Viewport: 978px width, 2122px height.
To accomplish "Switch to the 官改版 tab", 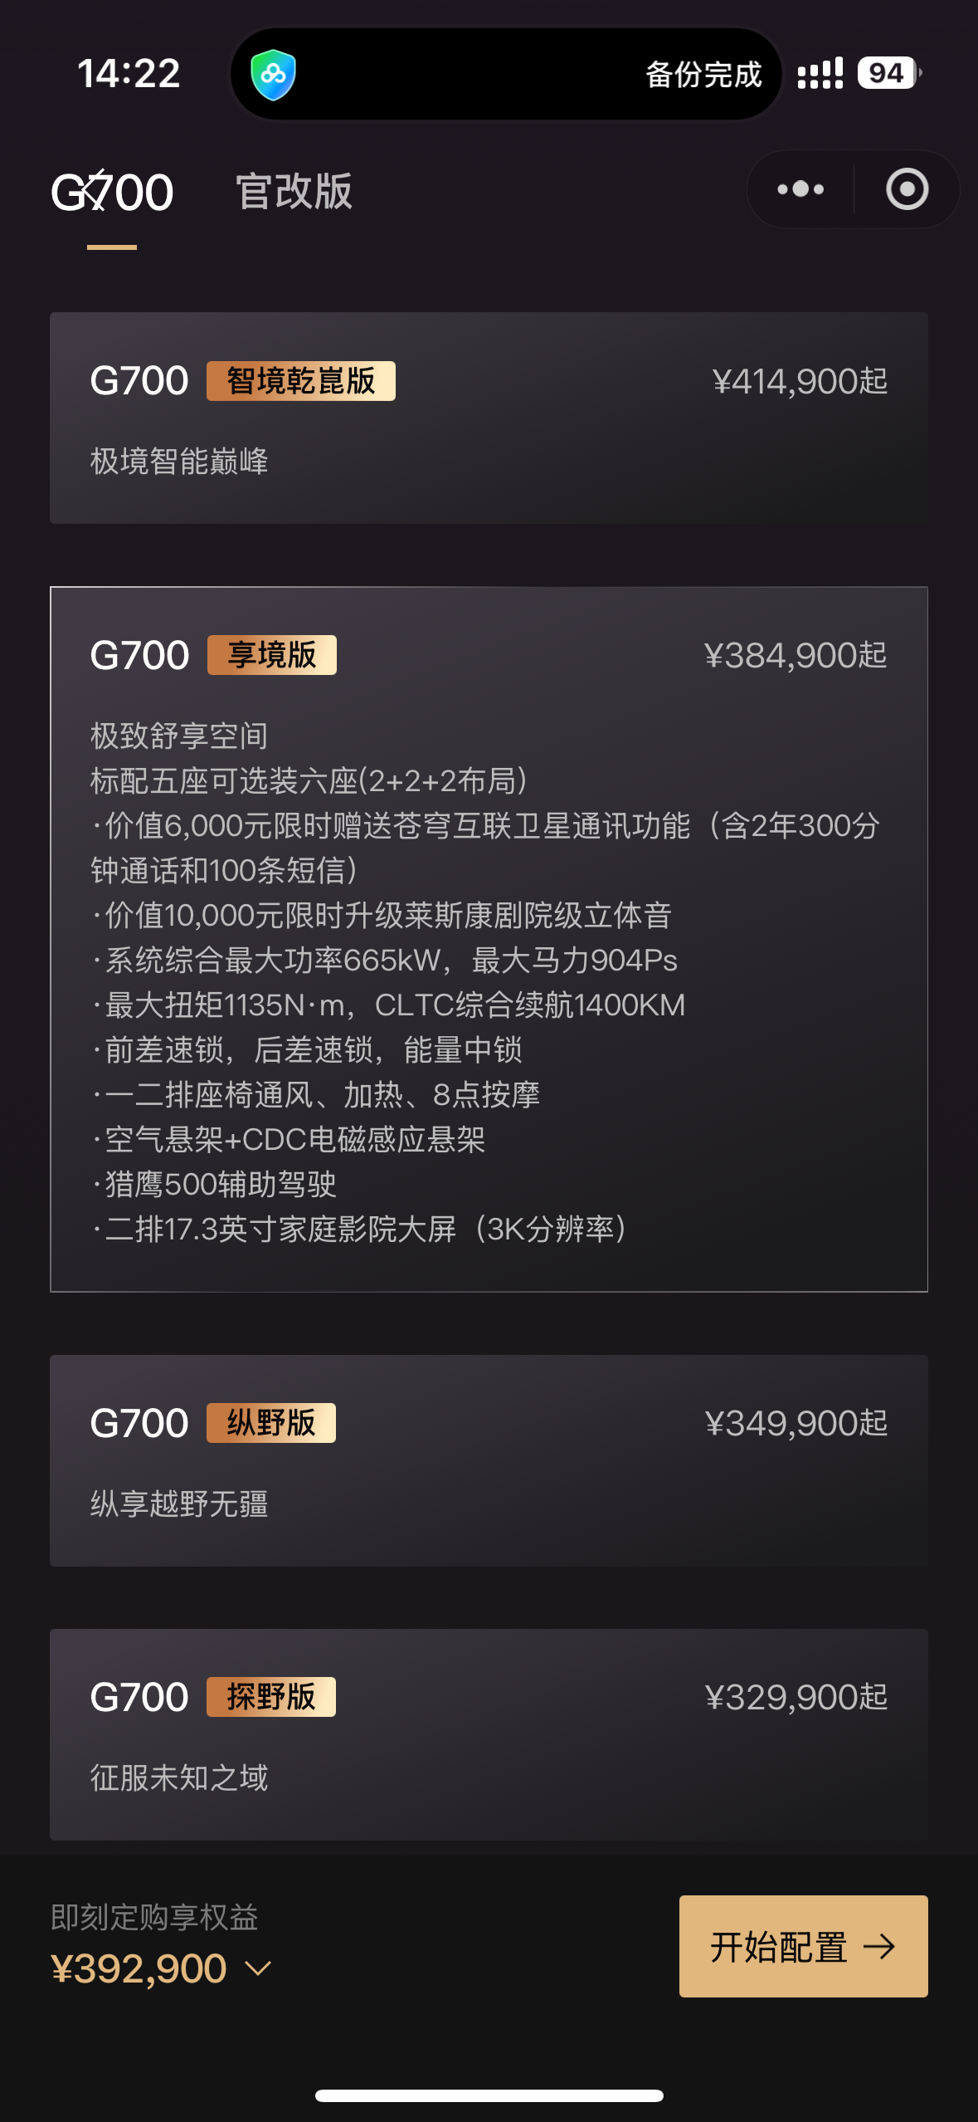I will click(294, 193).
